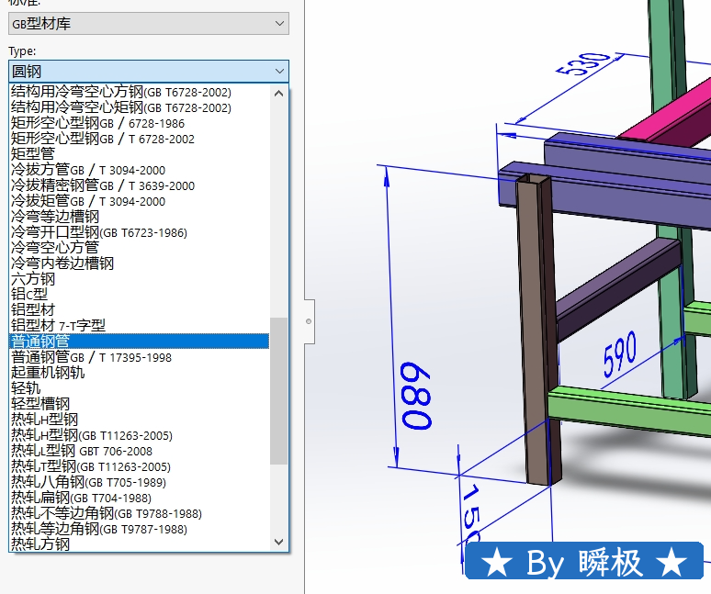Select 六方钢 from the type list

click(x=33, y=279)
